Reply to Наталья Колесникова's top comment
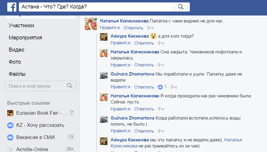The image size is (267, 152). coord(133,28)
